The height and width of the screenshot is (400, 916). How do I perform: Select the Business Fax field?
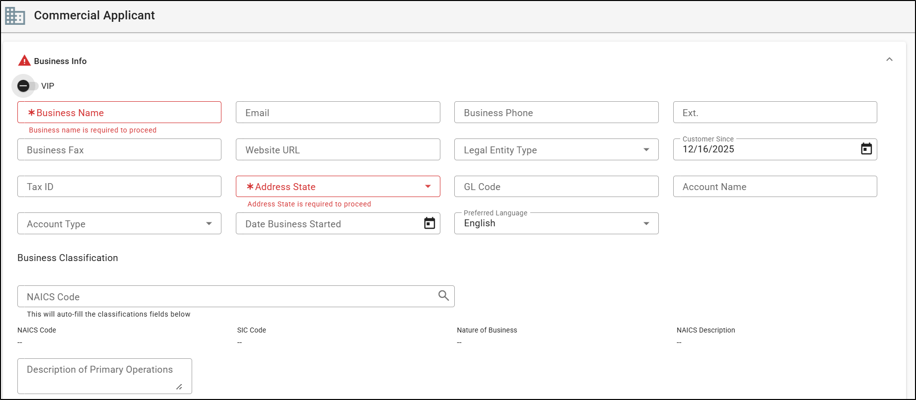[119, 149]
